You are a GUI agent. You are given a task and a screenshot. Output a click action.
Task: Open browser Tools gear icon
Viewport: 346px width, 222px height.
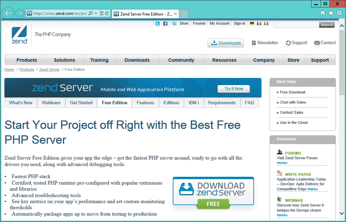pyautogui.click(x=339, y=13)
